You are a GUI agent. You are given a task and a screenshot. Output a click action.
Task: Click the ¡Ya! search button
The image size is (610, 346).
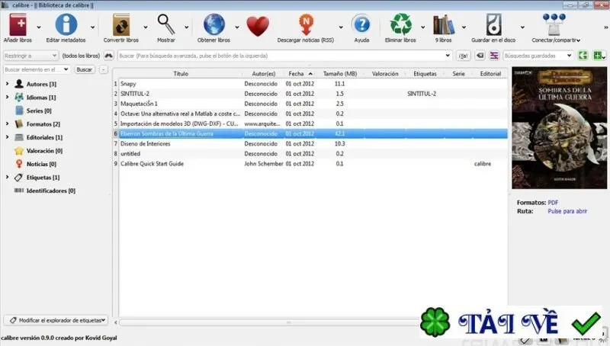pos(463,56)
